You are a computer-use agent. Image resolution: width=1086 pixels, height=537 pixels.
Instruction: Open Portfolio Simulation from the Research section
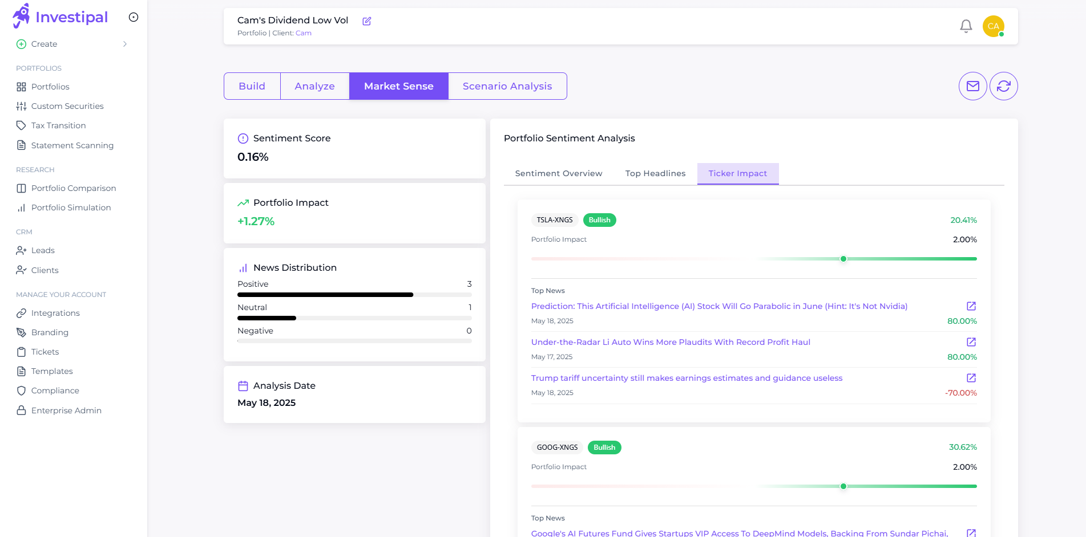(x=71, y=208)
